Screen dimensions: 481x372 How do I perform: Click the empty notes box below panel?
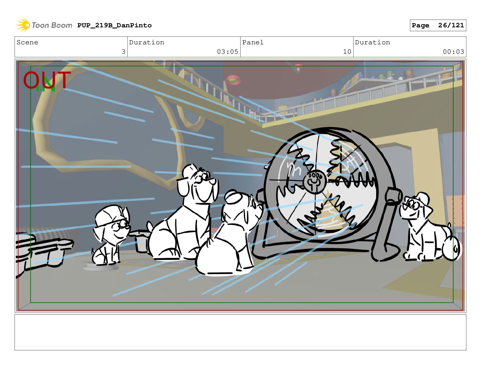pyautogui.click(x=240, y=332)
